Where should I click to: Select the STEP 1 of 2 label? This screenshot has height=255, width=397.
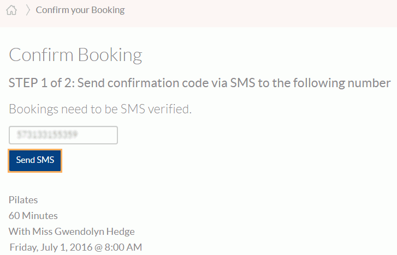click(42, 83)
